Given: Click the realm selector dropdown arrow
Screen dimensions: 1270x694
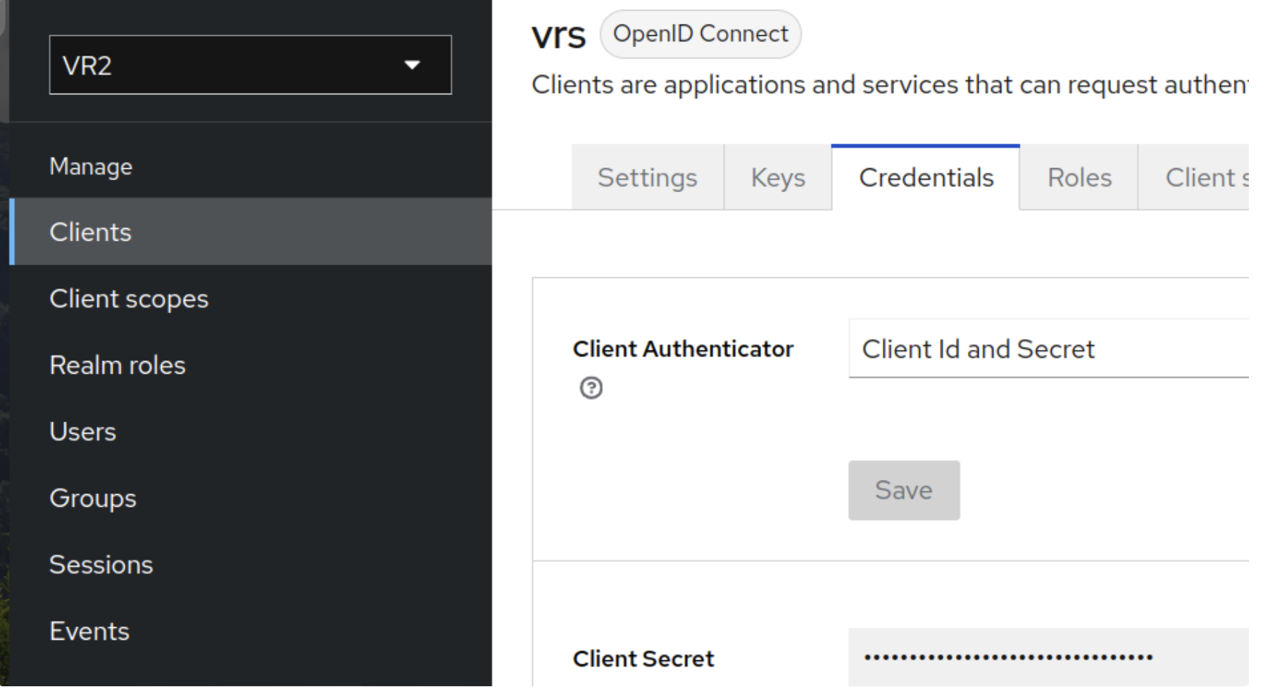Looking at the screenshot, I should pos(413,65).
